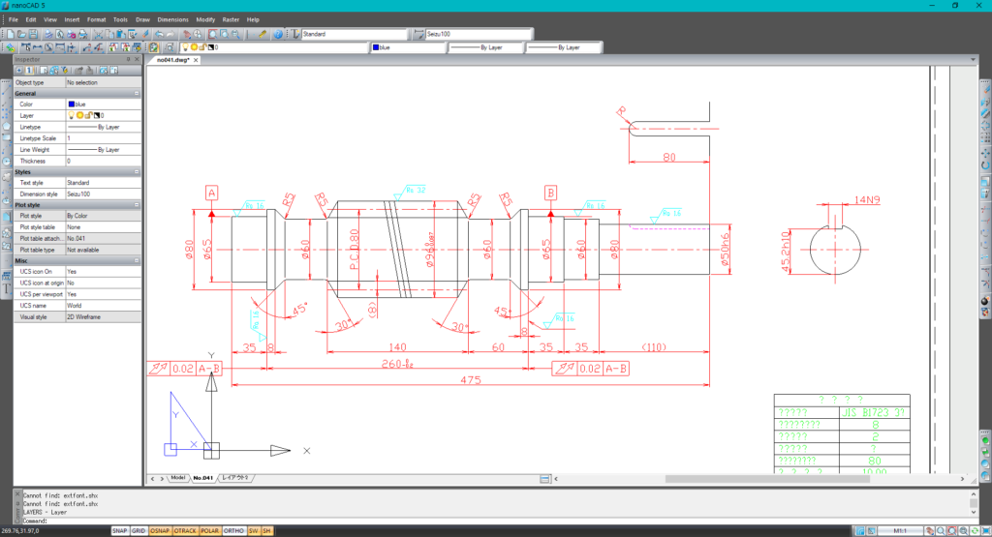
Task: Toggle GRID display in status bar
Action: (139, 530)
